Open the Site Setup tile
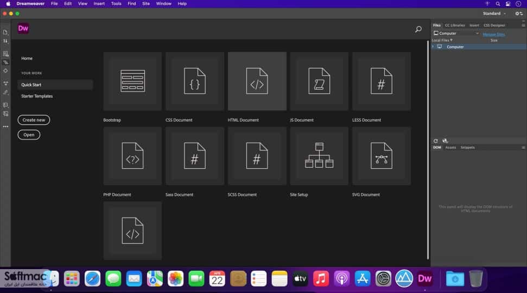 point(319,156)
